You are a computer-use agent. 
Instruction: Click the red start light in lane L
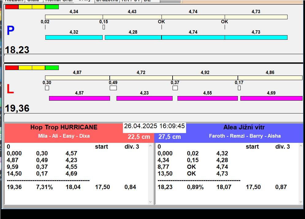12,68
